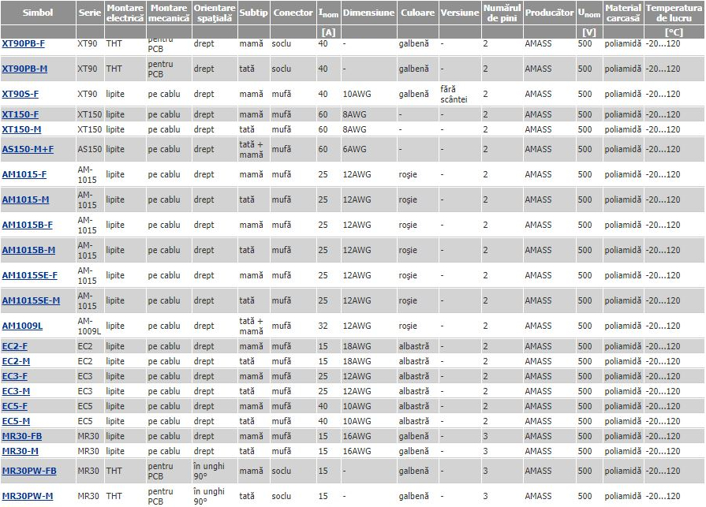Click '6AWG' dimension in AS150-M+F row

(x=354, y=149)
